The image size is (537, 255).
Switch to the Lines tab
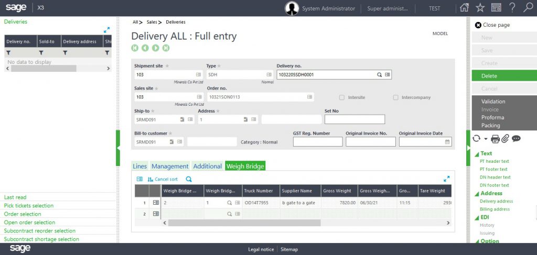click(139, 166)
